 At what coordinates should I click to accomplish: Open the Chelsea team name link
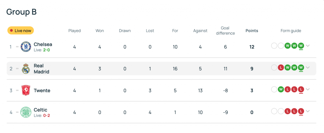43,44
